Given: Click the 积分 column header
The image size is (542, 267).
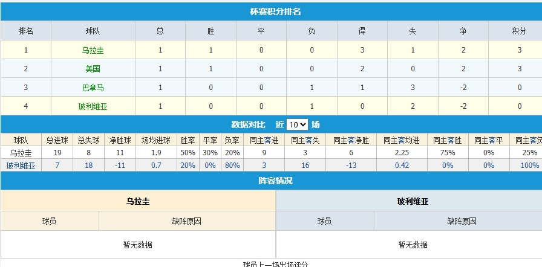Looking at the screenshot, I should [x=519, y=31].
